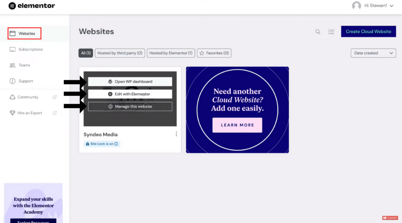This screenshot has width=402, height=223.
Task: Click the Need another Cloud Website banner
Action: point(238,110)
